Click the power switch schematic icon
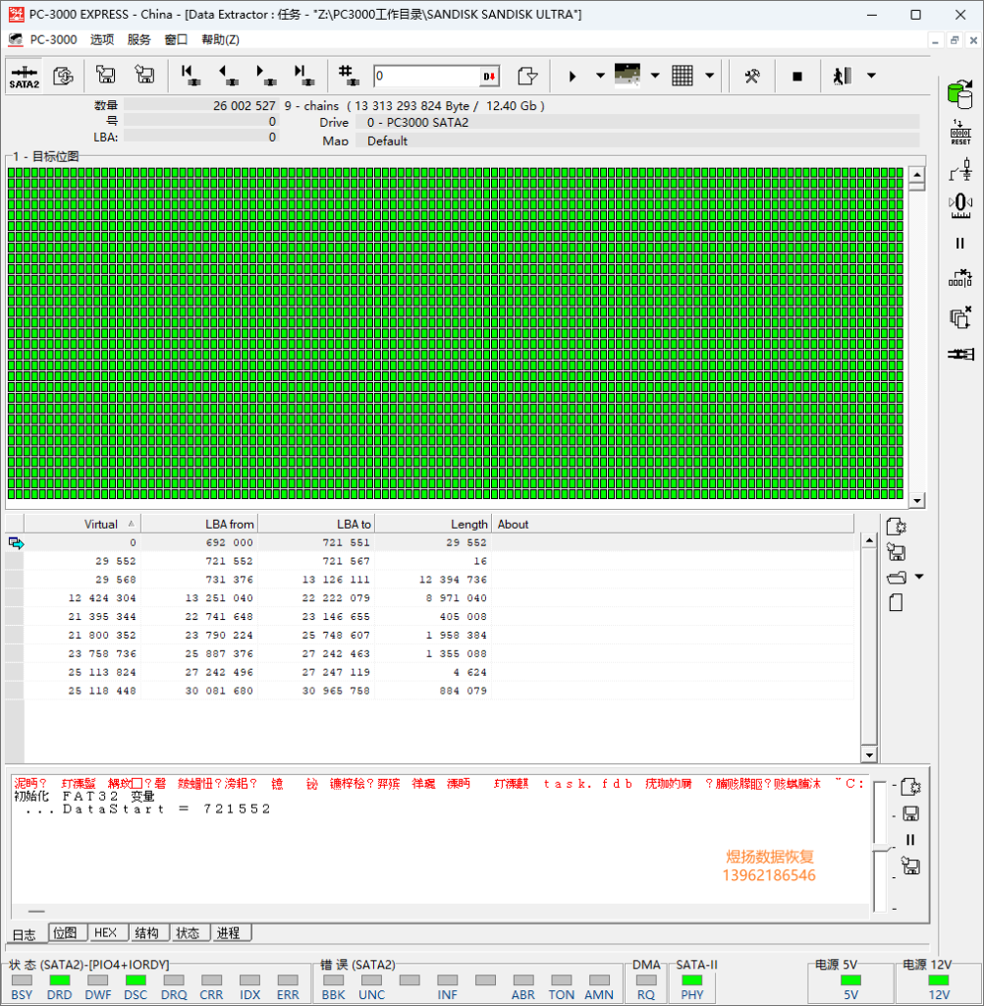Image resolution: width=984 pixels, height=1006 pixels. point(960,170)
